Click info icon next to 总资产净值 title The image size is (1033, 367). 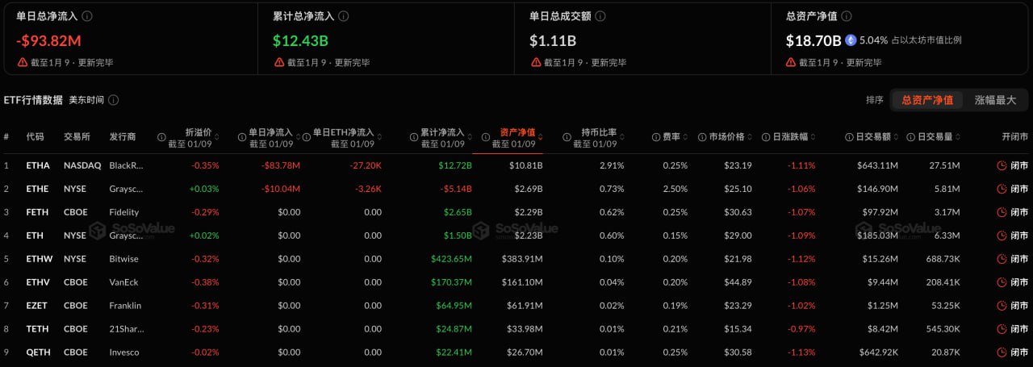pos(847,16)
